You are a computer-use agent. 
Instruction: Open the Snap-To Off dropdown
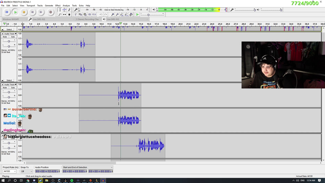tap(26, 171)
